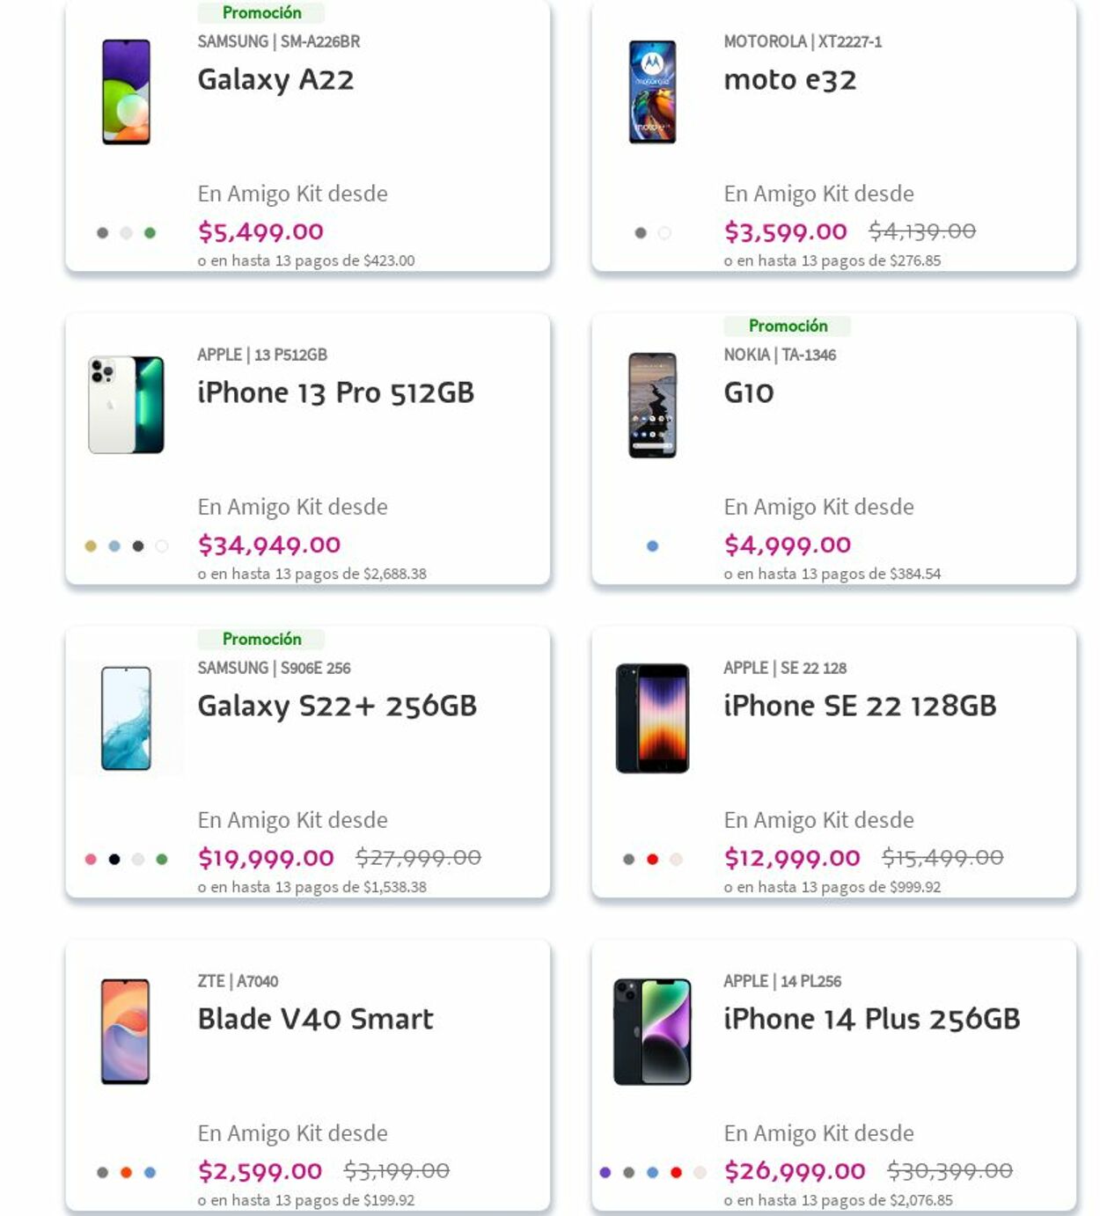Image resolution: width=1100 pixels, height=1216 pixels.
Task: Open the moto e32 title link
Action: pyautogui.click(x=789, y=80)
